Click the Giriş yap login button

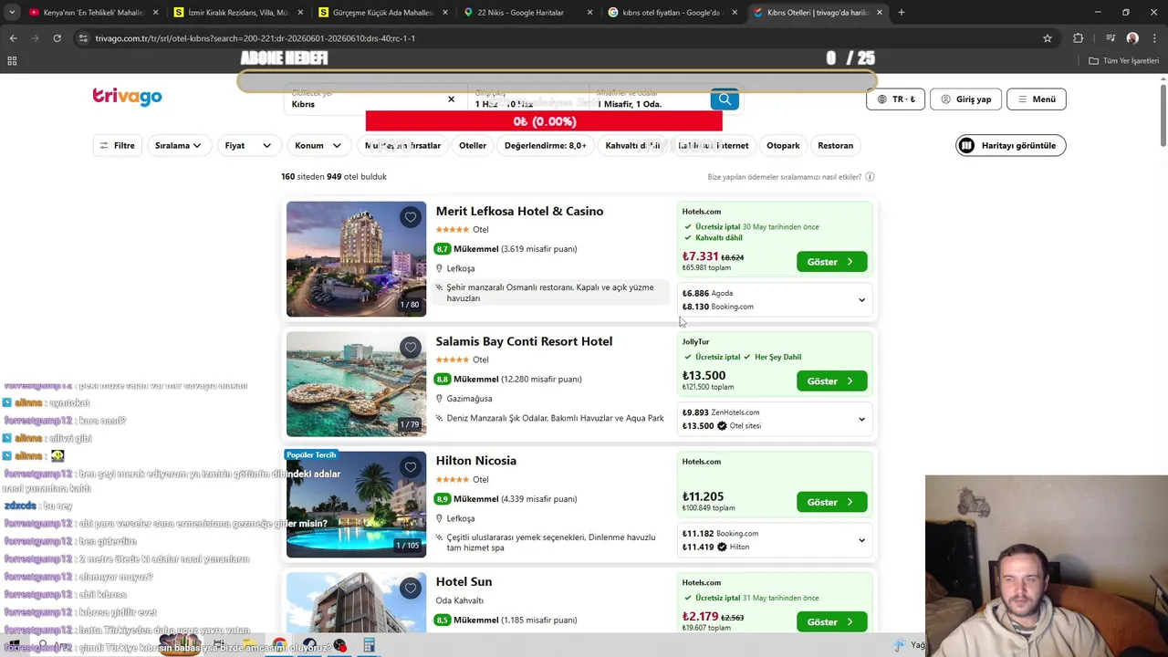(x=965, y=99)
